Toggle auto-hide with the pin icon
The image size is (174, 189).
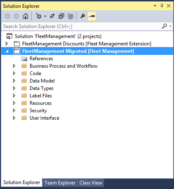coord(162,6)
